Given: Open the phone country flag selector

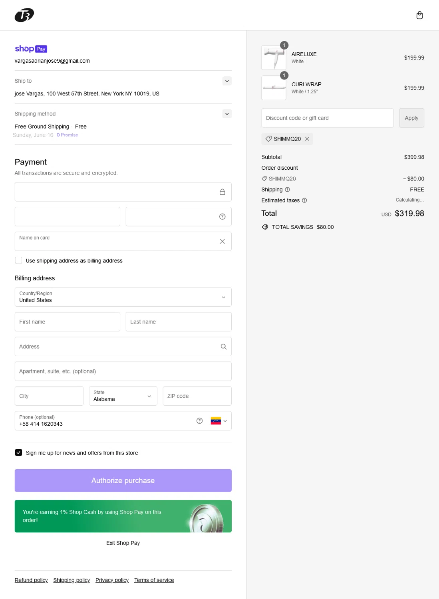Looking at the screenshot, I should point(219,421).
